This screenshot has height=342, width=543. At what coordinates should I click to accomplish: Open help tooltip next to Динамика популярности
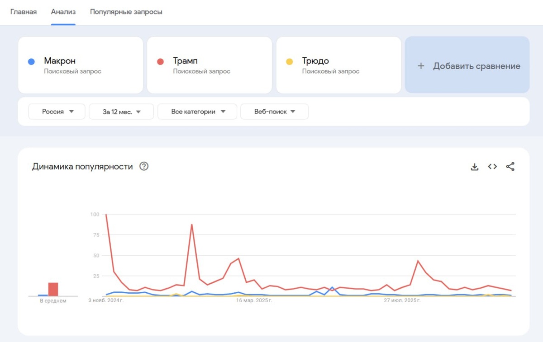144,166
